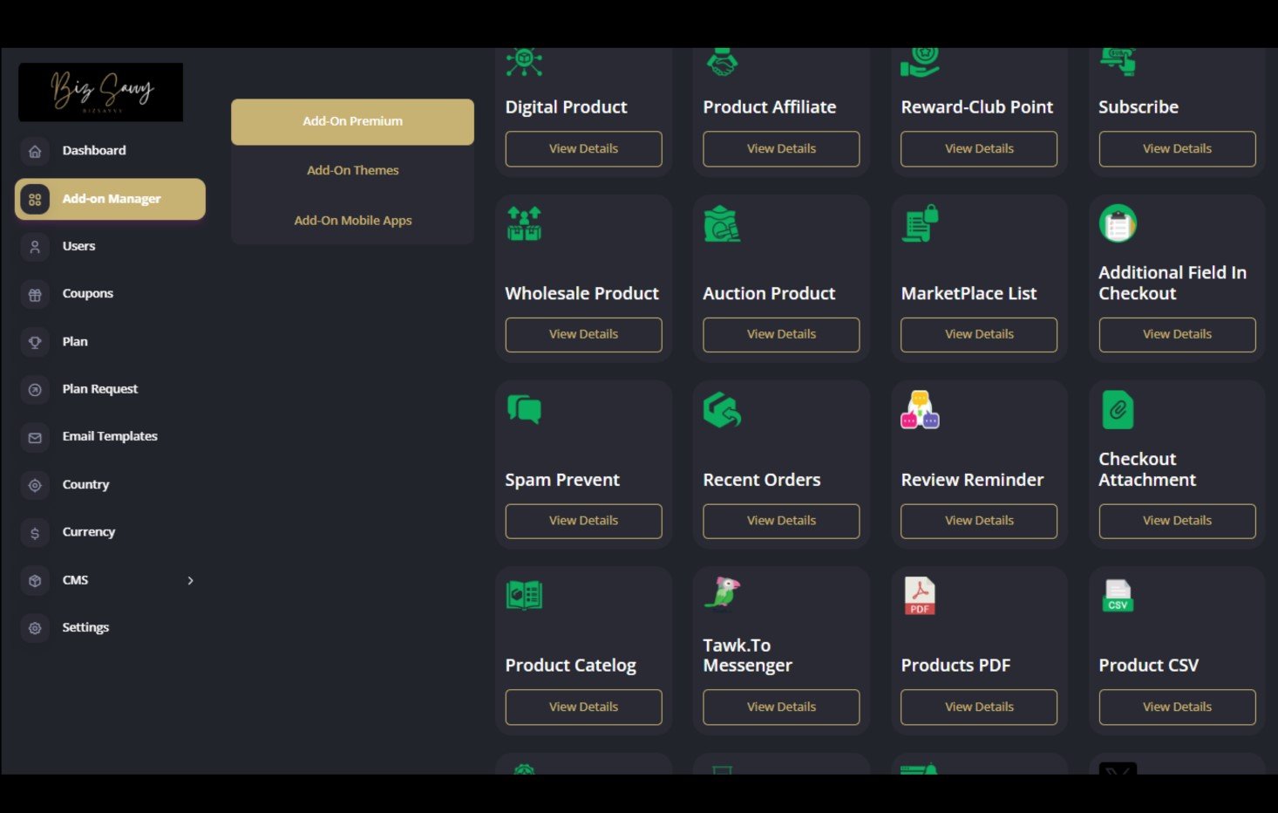Click the Users person icon
The height and width of the screenshot is (813, 1278).
(35, 247)
